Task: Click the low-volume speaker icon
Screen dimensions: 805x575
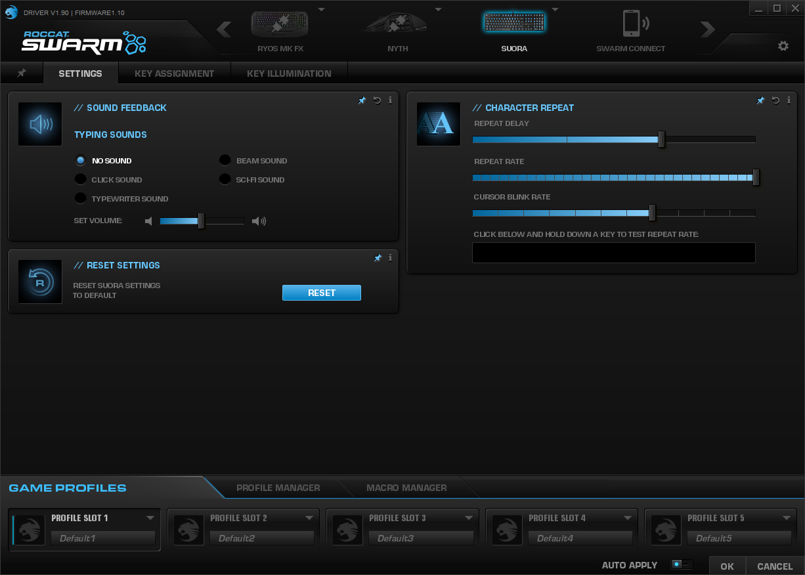Action: 148,221
